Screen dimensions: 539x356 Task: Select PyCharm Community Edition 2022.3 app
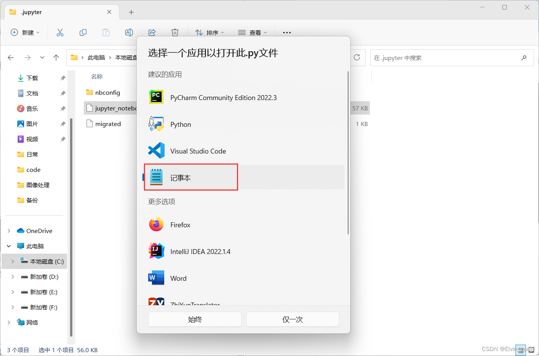[x=244, y=97]
